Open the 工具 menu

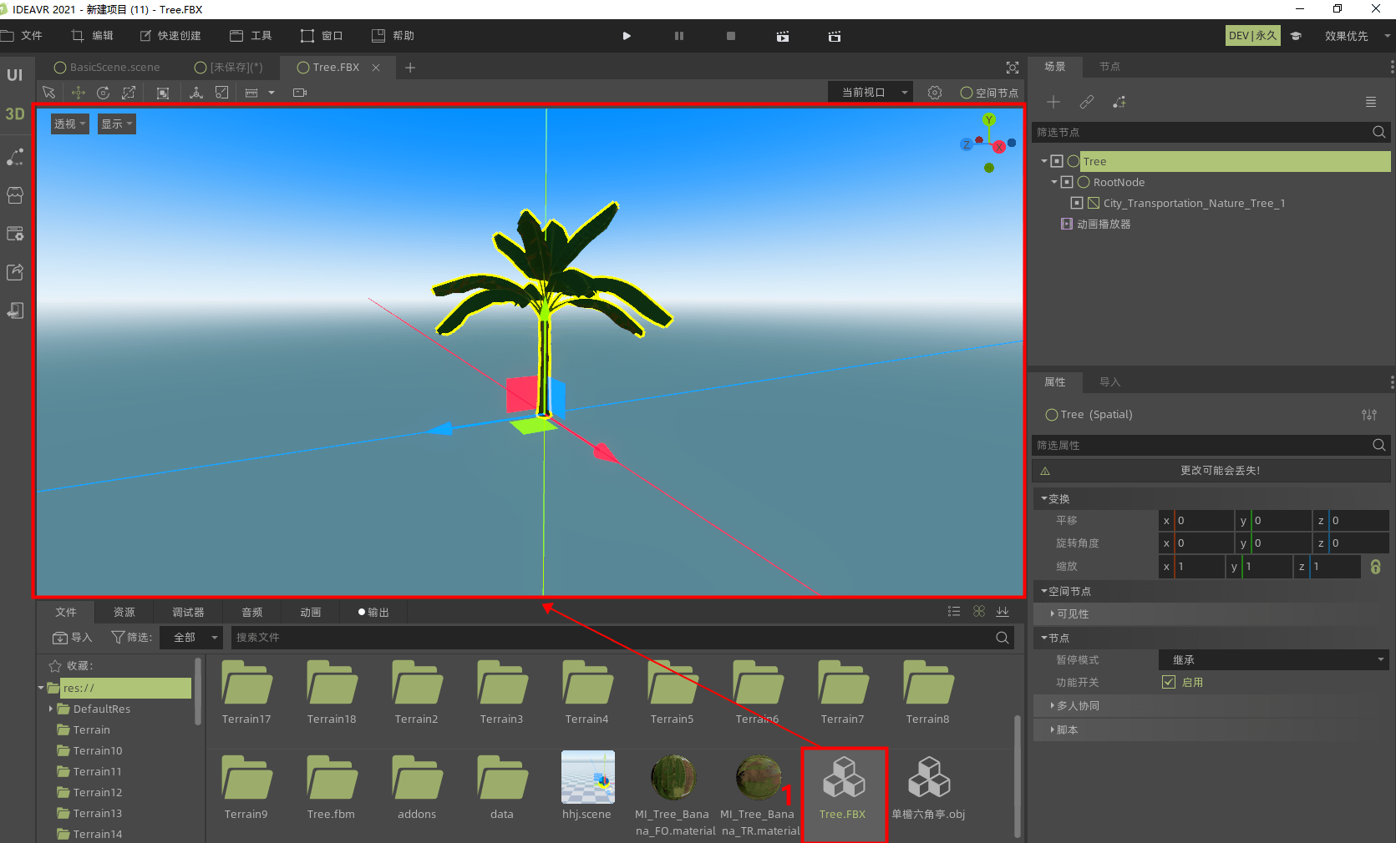251,36
